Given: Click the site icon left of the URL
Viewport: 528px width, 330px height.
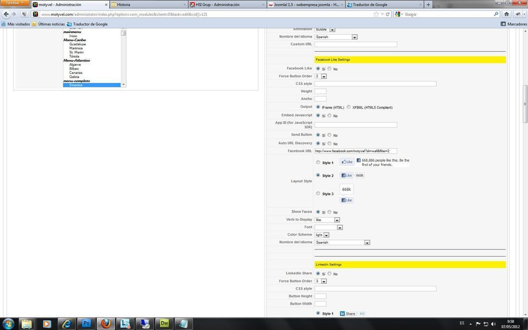Looking at the screenshot, I should pyautogui.click(x=36, y=14).
